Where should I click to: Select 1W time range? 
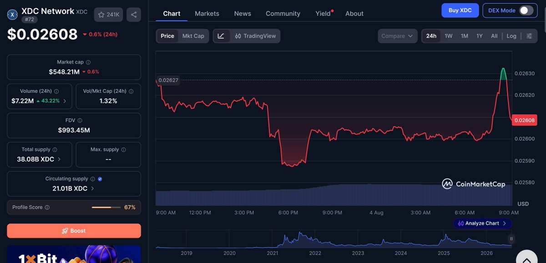tap(449, 36)
